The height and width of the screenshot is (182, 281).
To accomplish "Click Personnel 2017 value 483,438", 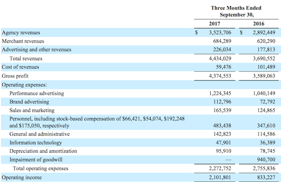I will point(222,126).
